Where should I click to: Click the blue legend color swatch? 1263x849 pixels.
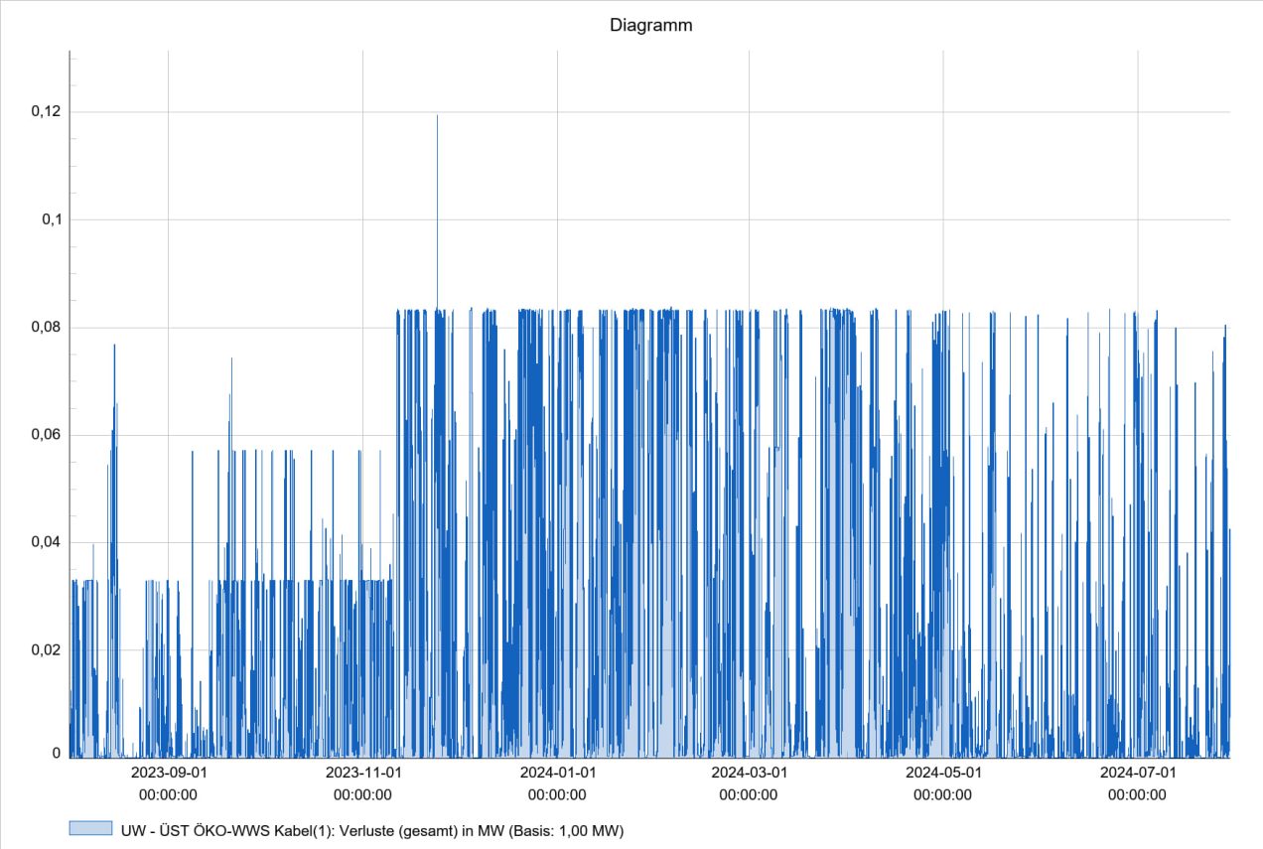pos(89,829)
